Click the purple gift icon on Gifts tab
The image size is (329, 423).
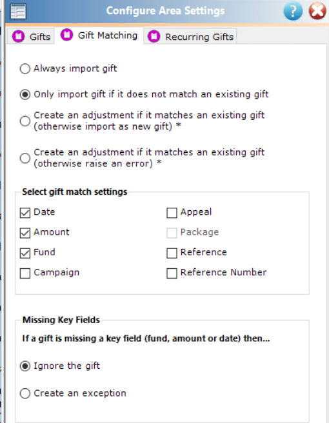18,36
